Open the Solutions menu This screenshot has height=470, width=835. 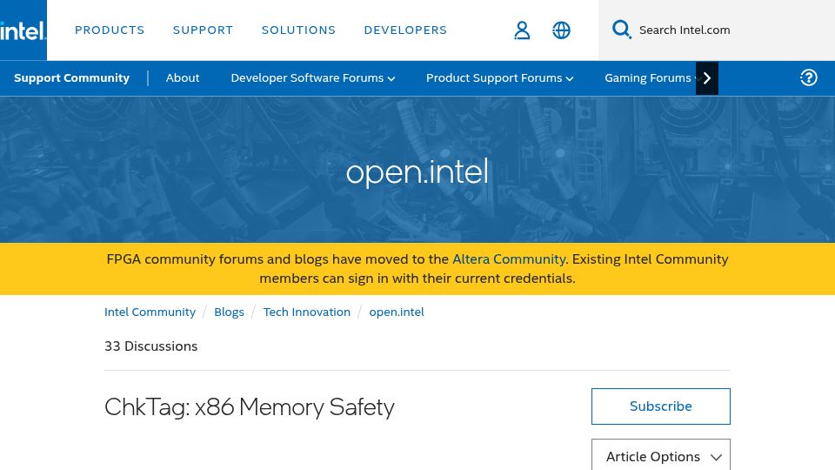tap(298, 30)
